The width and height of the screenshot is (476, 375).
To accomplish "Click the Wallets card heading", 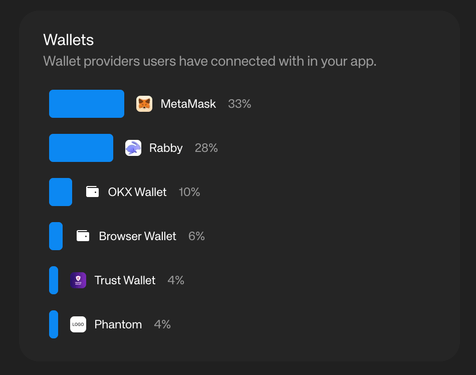I will click(69, 40).
